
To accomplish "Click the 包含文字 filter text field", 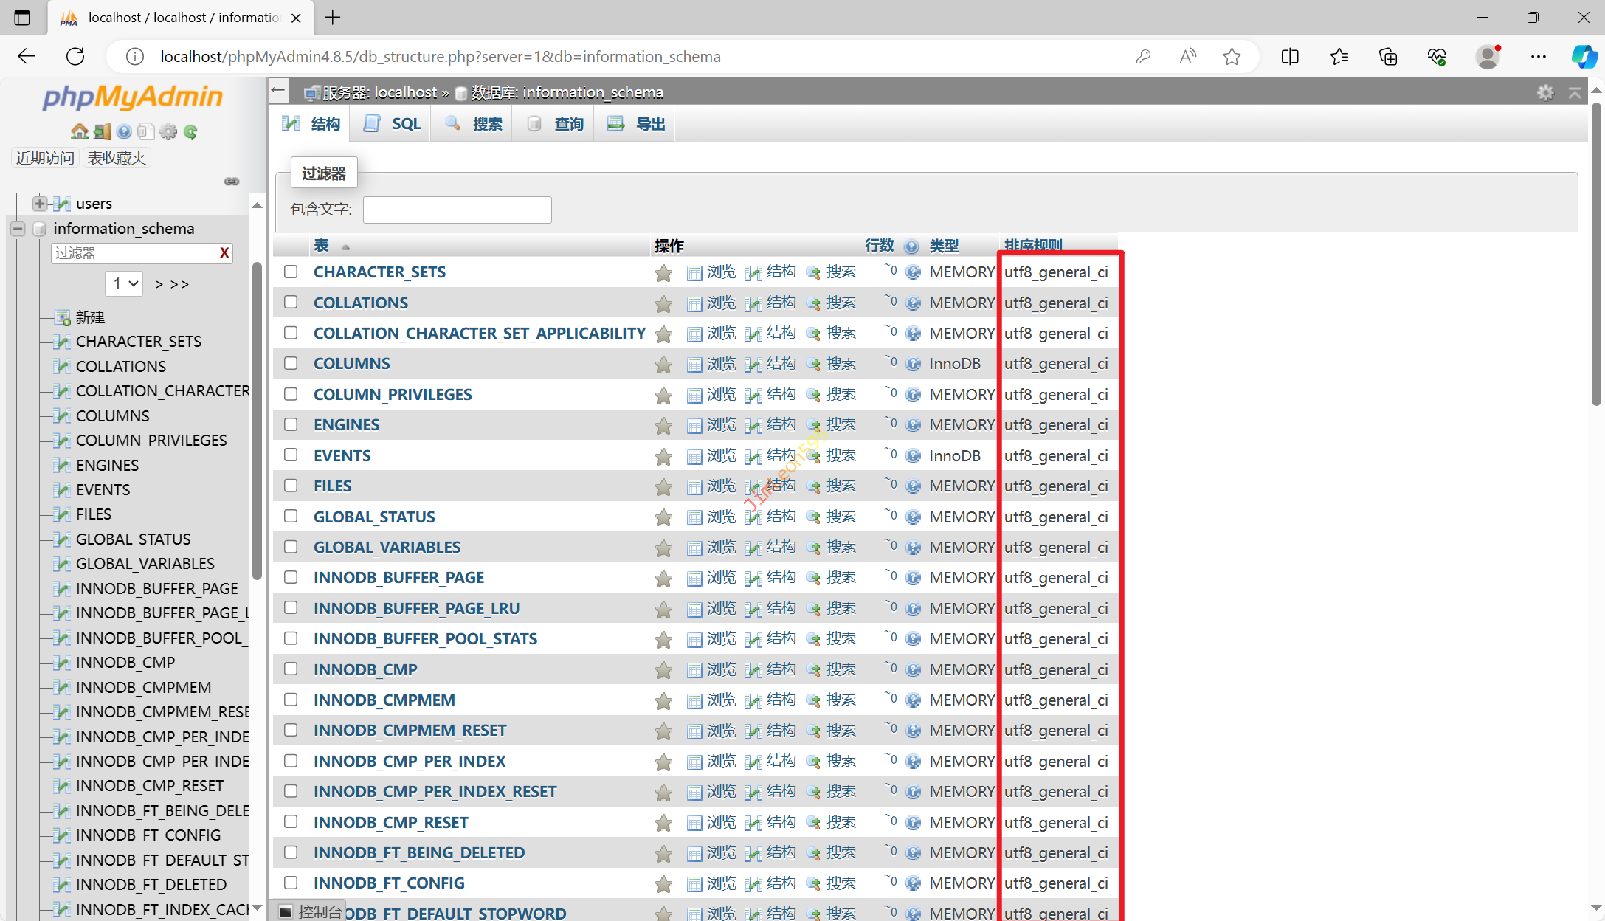I will click(x=457, y=210).
